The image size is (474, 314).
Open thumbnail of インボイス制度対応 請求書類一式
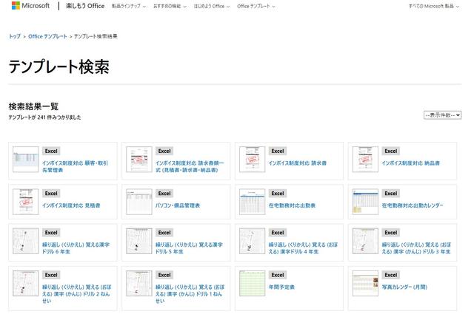(138, 159)
